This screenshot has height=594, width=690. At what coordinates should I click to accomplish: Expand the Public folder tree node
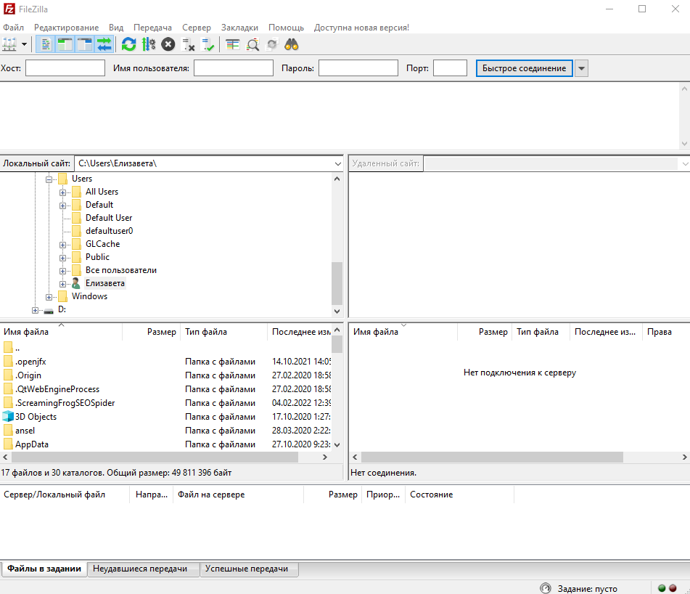click(63, 257)
